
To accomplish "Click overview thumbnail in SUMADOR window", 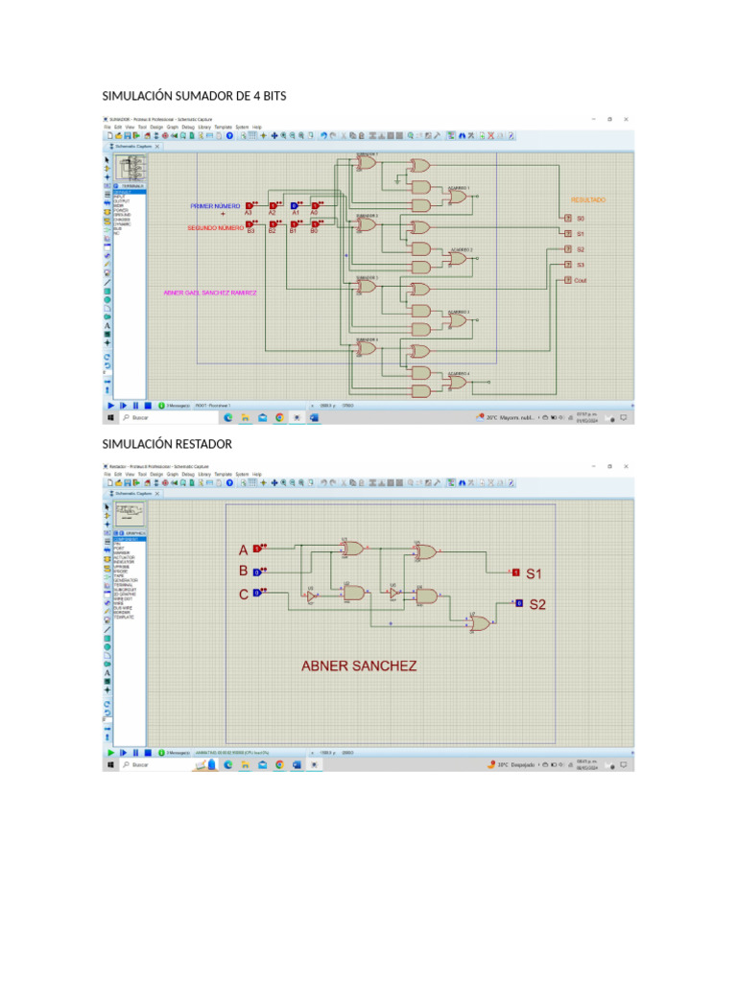I will (x=131, y=167).
